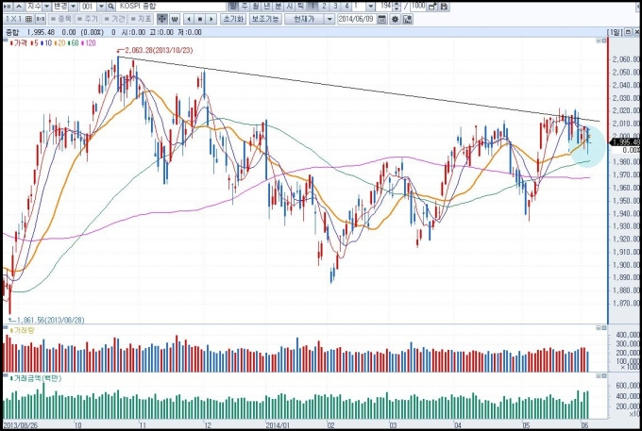Screen dimensions: 642x431
Task: Minimize the price chart pane small button
Action: coord(599,41)
